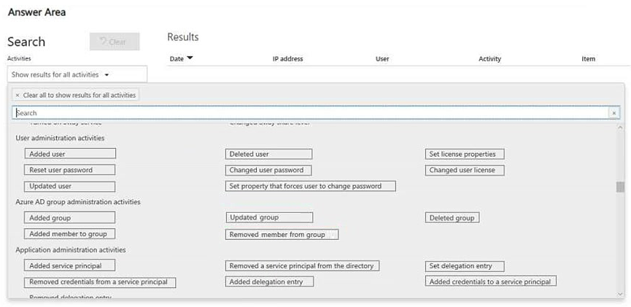Select the Set delegation entry activity

pos(465,266)
